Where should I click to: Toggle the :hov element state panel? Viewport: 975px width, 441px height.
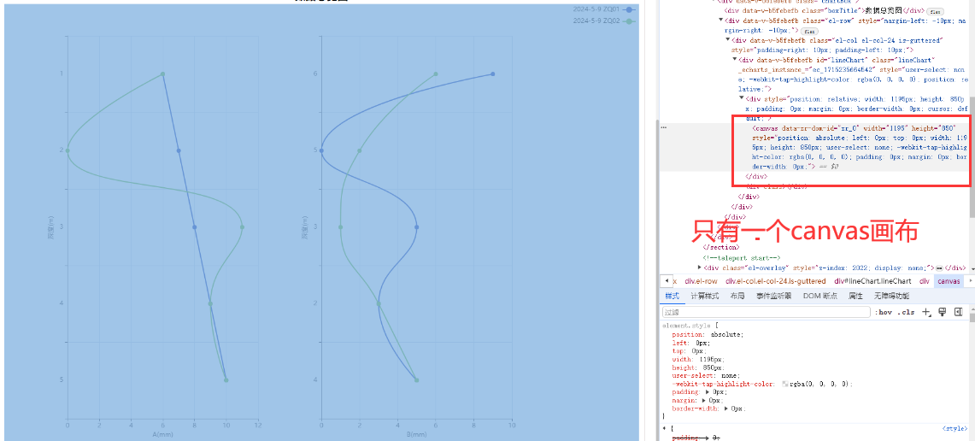(x=883, y=313)
